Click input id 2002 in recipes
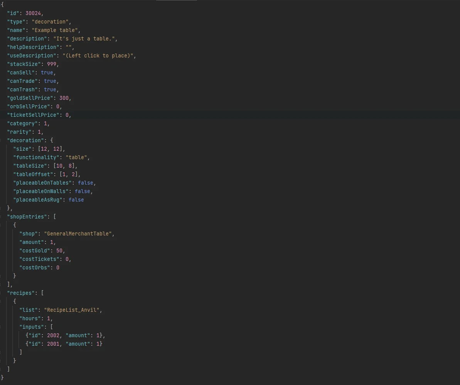The width and height of the screenshot is (460, 385). [53, 335]
